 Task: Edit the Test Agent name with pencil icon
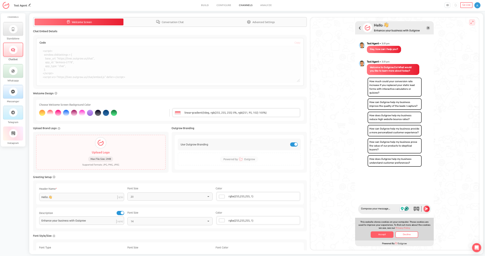click(30, 5)
